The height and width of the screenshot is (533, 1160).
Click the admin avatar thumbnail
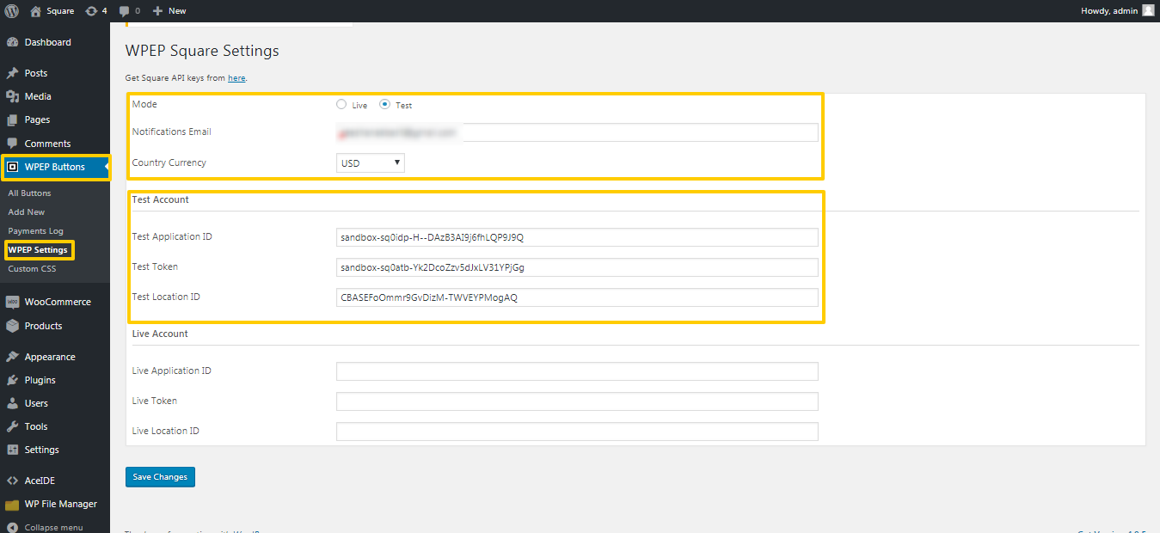(x=1148, y=10)
